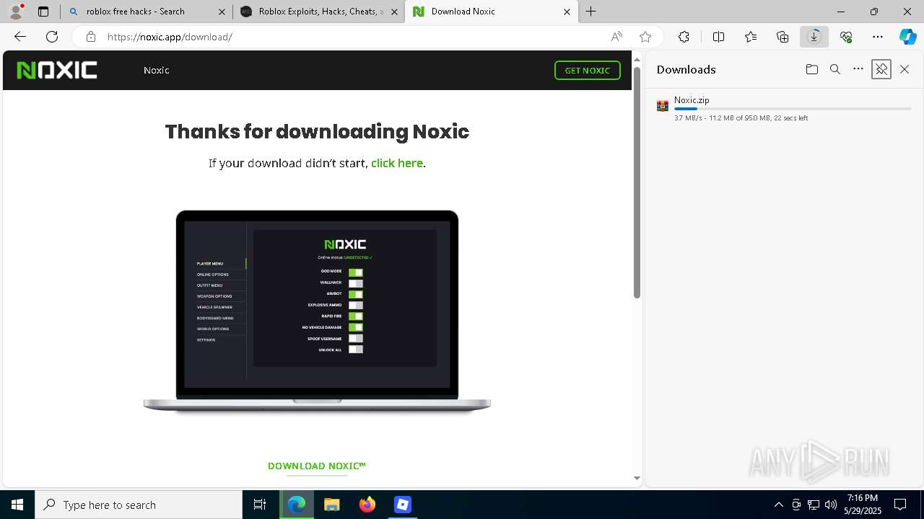Search within downloads
The width and height of the screenshot is (924, 519).
tap(835, 69)
